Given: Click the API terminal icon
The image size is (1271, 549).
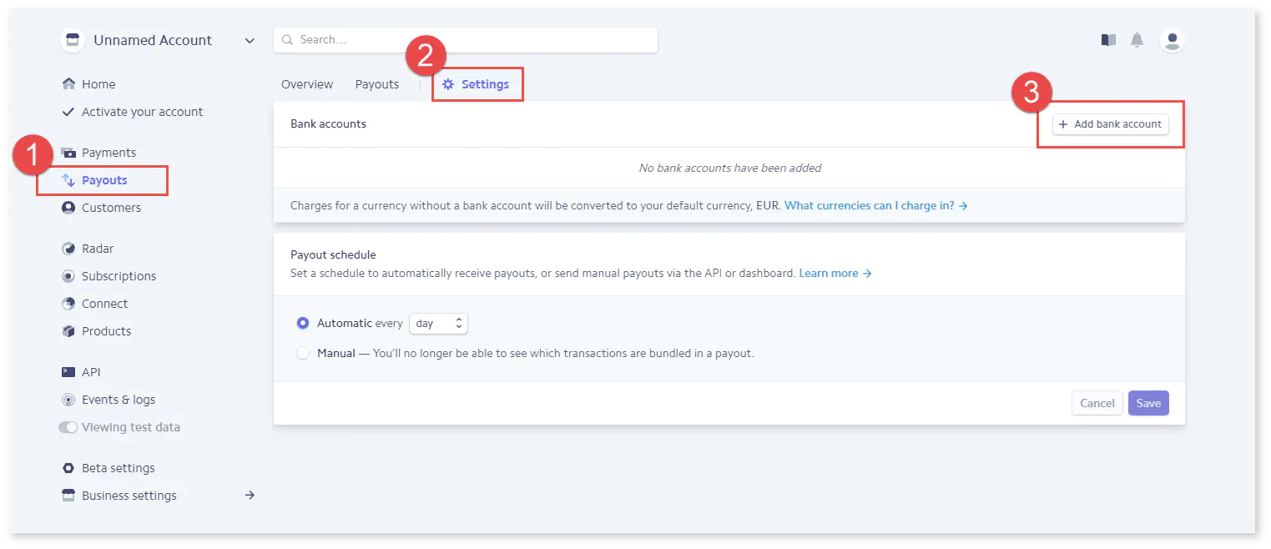Looking at the screenshot, I should [x=68, y=372].
